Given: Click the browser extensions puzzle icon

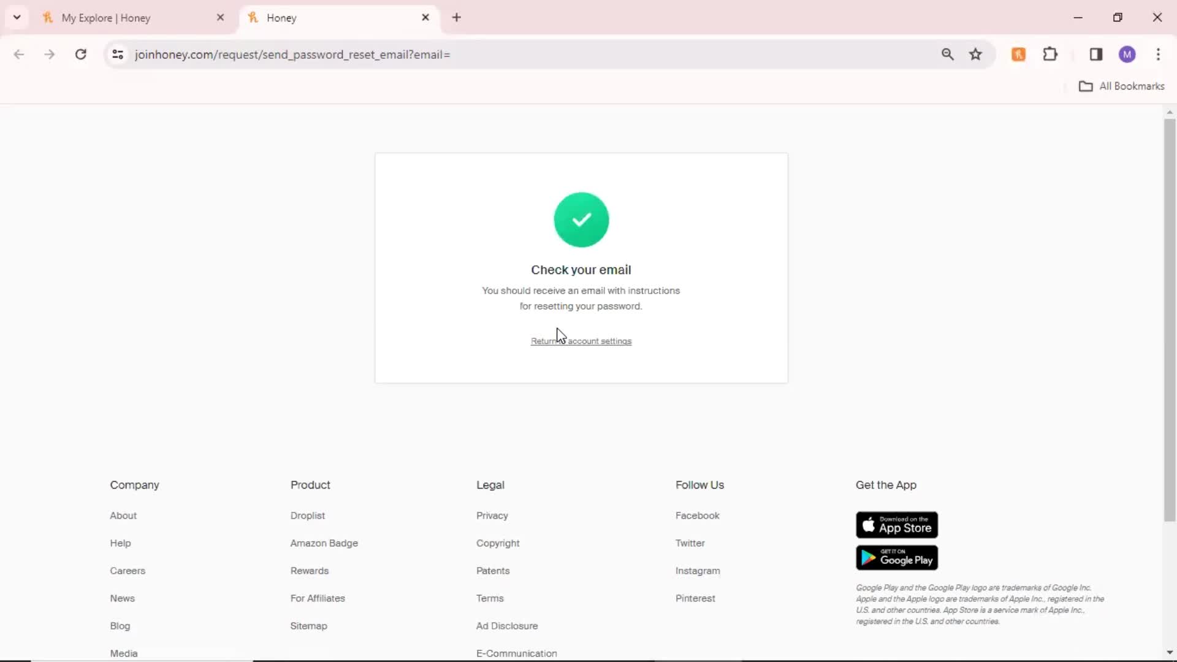Looking at the screenshot, I should coord(1050,54).
